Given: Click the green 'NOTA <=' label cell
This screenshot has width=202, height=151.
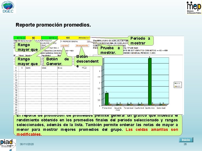Looking at the screenshot, I should point(50,38).
